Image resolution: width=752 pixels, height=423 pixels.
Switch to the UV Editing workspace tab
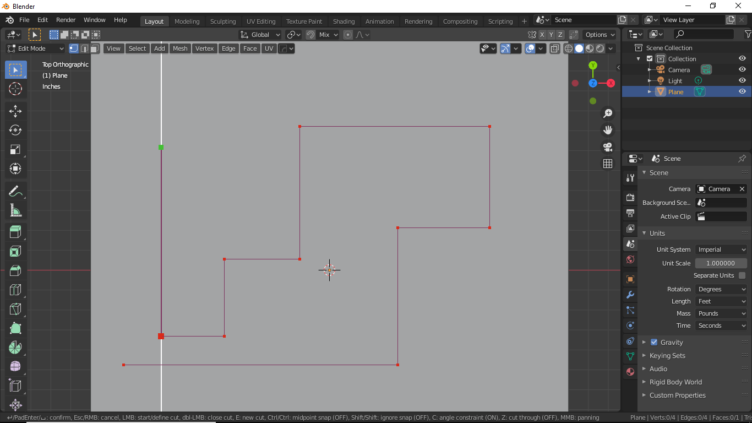tap(261, 21)
